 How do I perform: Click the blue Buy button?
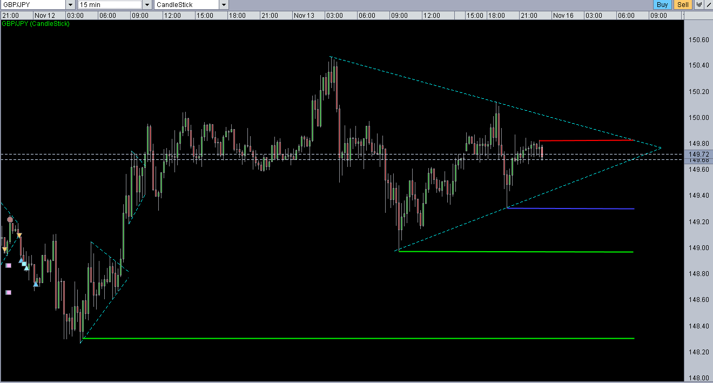click(662, 5)
